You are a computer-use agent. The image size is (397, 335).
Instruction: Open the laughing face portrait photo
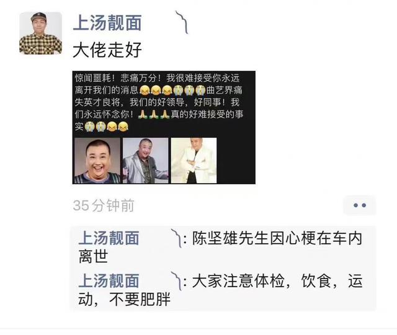[97, 161]
